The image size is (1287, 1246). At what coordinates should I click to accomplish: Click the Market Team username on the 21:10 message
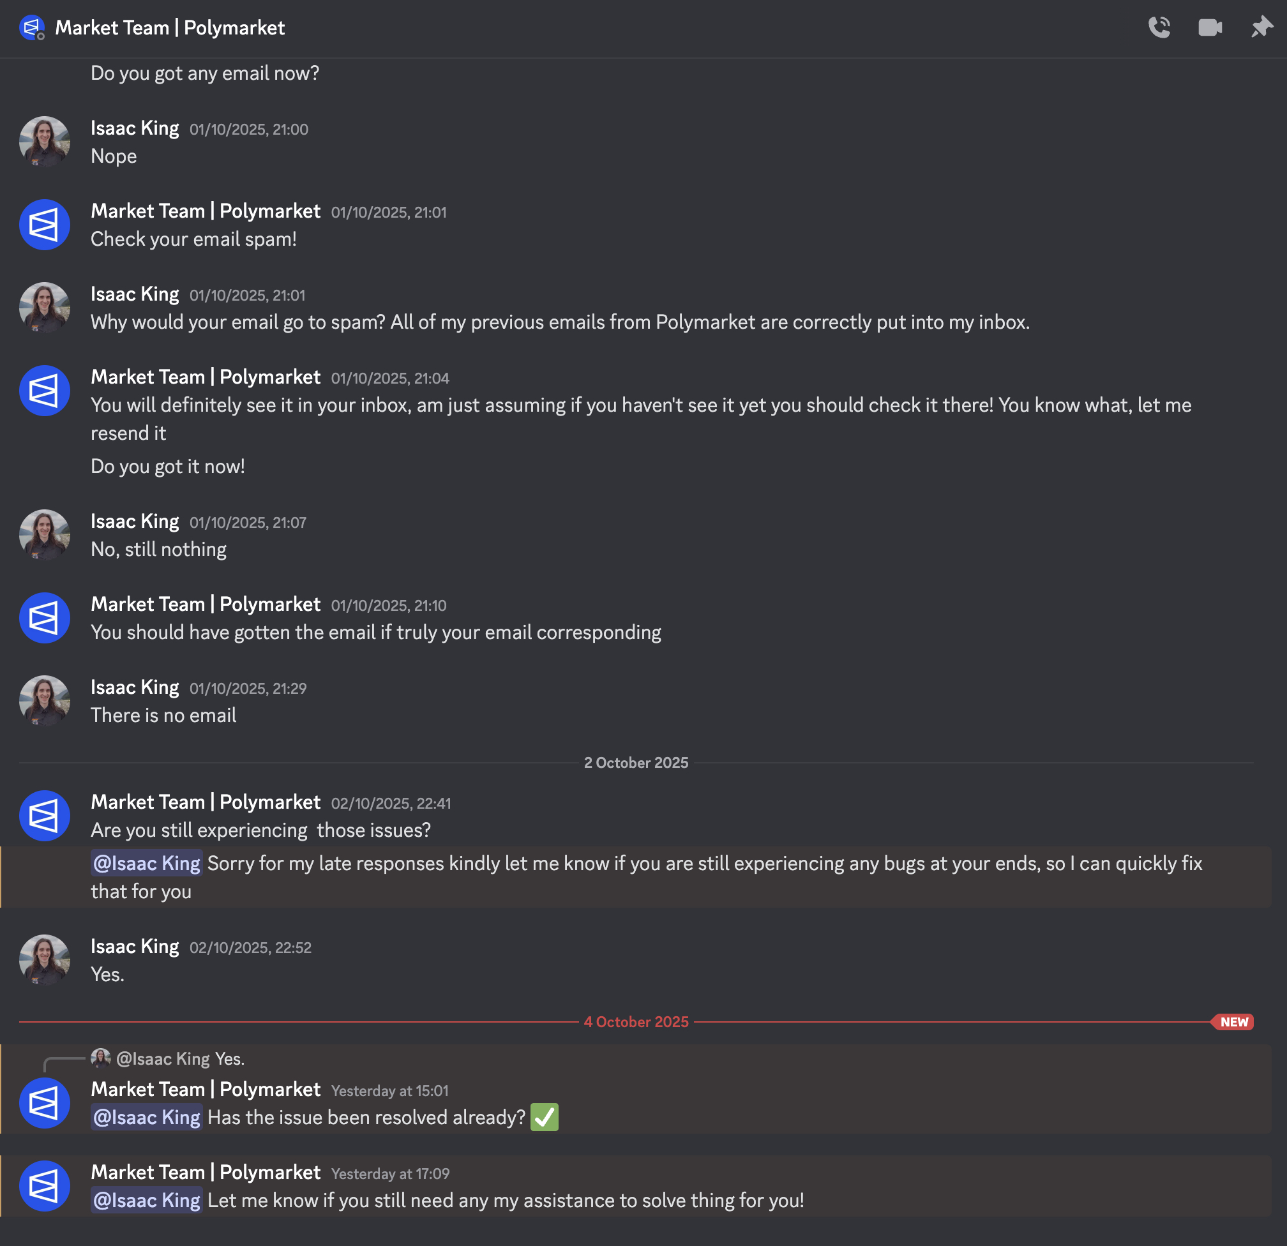pos(206,604)
